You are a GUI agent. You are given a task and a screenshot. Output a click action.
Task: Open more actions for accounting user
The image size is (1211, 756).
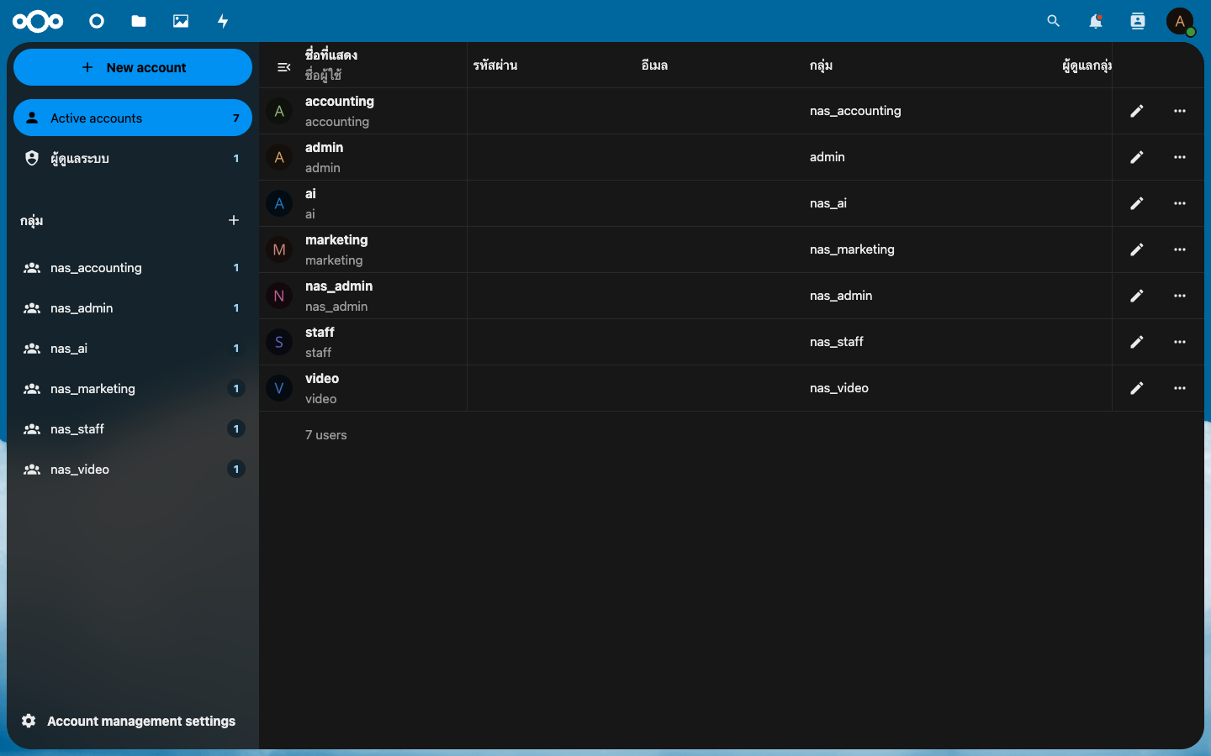click(x=1180, y=111)
